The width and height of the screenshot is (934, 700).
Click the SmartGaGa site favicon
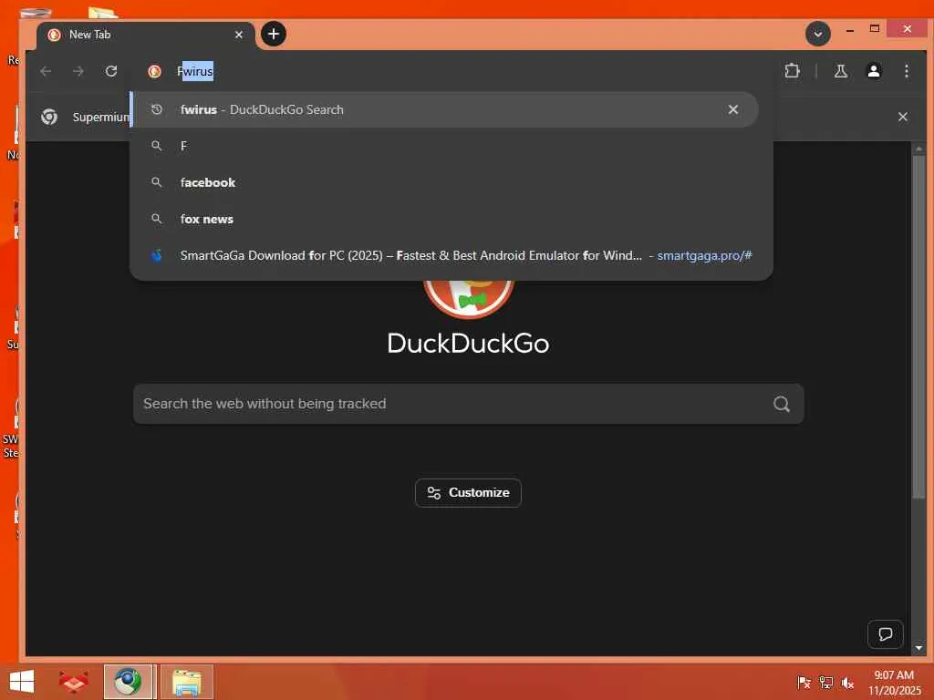click(x=157, y=255)
